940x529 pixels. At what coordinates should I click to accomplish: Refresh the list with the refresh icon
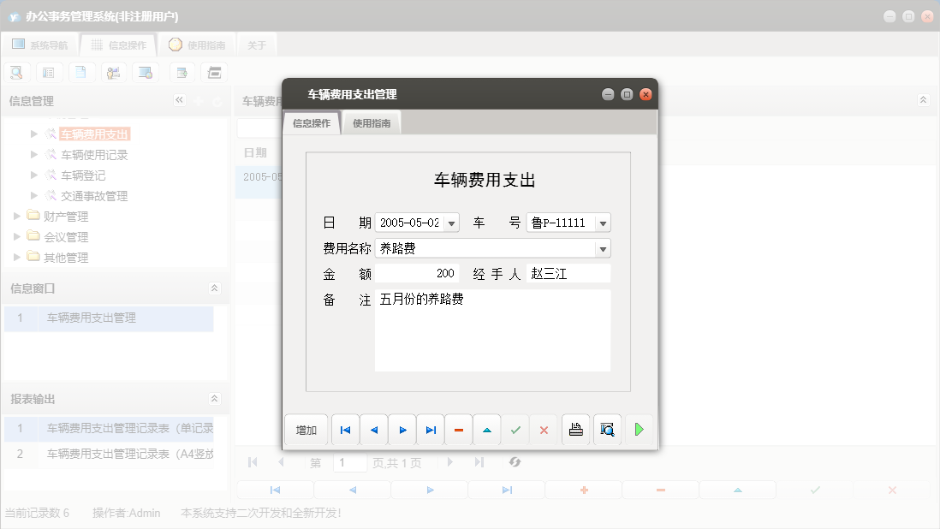515,462
